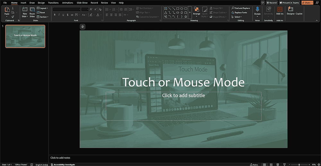Toggle the Notes button in status bar

[254, 165]
